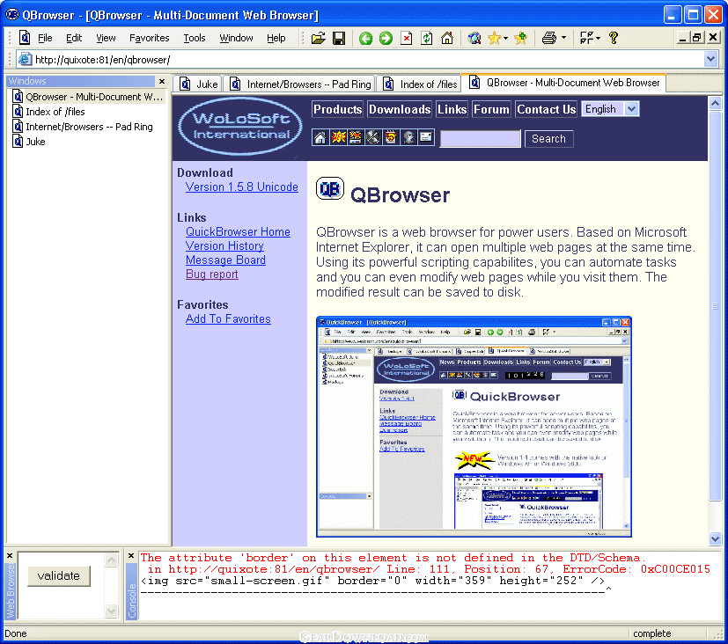Open the Favorites menu
This screenshot has width=728, height=644.
(x=149, y=38)
